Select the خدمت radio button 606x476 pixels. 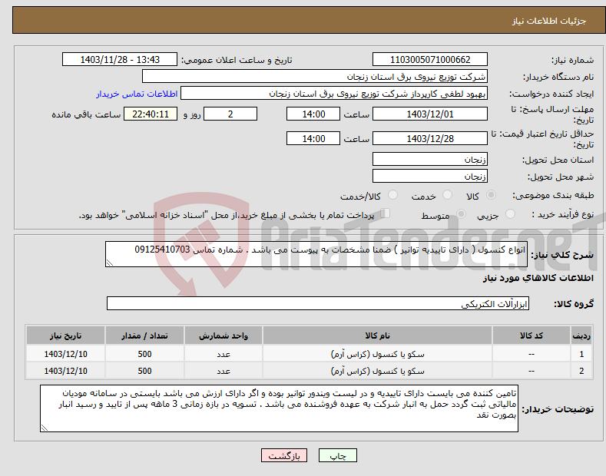[x=447, y=195]
